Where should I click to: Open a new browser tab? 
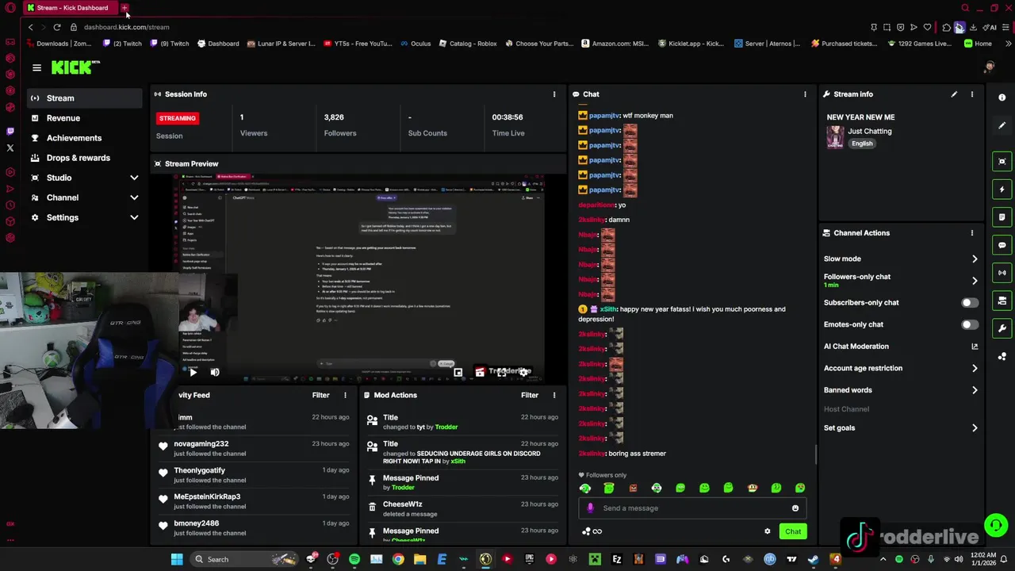click(124, 8)
